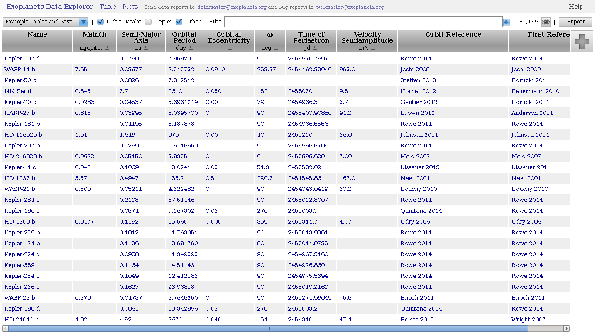Viewport: 595px width, 334px height.
Task: Click the 4.92 semi-major axis value
Action: pos(125,319)
